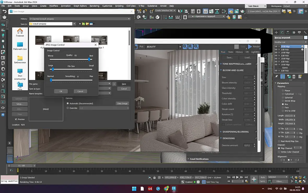308x193 pixels.
Task: Switch to the History tab in frame buffer
Action: tap(239, 52)
